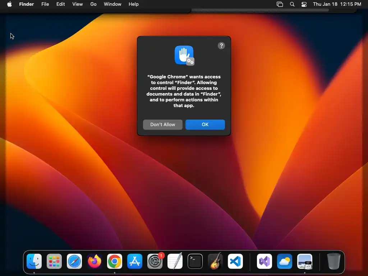368x276 pixels.
Task: Open the Finder application menu
Action: pos(27,4)
